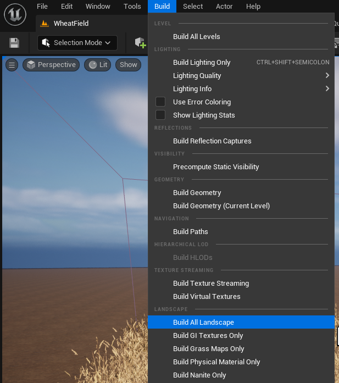Choose Precompute Static Visibility

[x=241, y=167]
